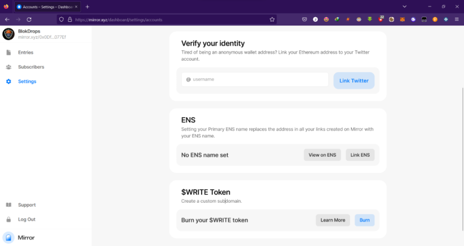
Task: Reload the current page
Action: tap(29, 20)
